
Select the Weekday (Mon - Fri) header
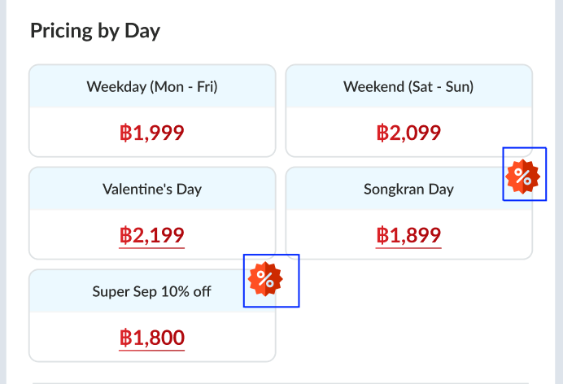point(152,86)
